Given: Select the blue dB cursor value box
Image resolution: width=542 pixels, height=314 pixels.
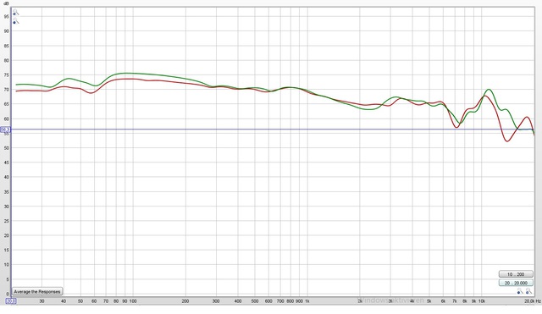Looking at the screenshot, I should point(5,129).
